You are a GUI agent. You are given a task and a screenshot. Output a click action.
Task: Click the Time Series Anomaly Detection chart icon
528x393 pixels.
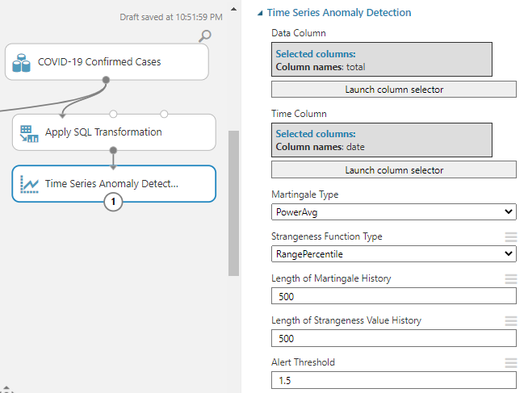point(30,184)
